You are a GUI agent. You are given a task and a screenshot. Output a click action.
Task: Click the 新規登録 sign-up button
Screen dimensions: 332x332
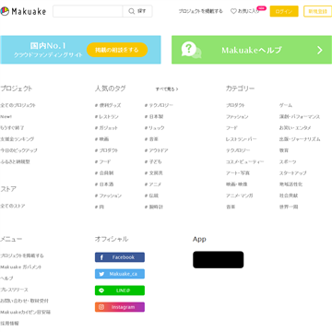coord(318,11)
